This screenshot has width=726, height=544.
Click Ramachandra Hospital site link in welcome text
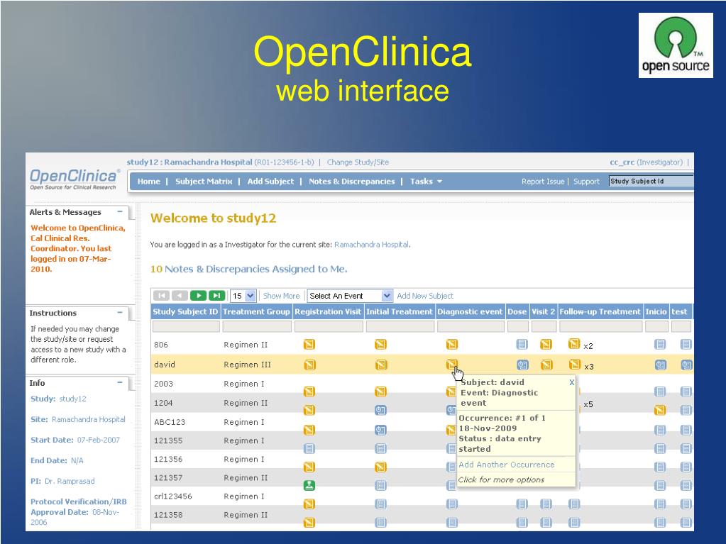point(372,244)
